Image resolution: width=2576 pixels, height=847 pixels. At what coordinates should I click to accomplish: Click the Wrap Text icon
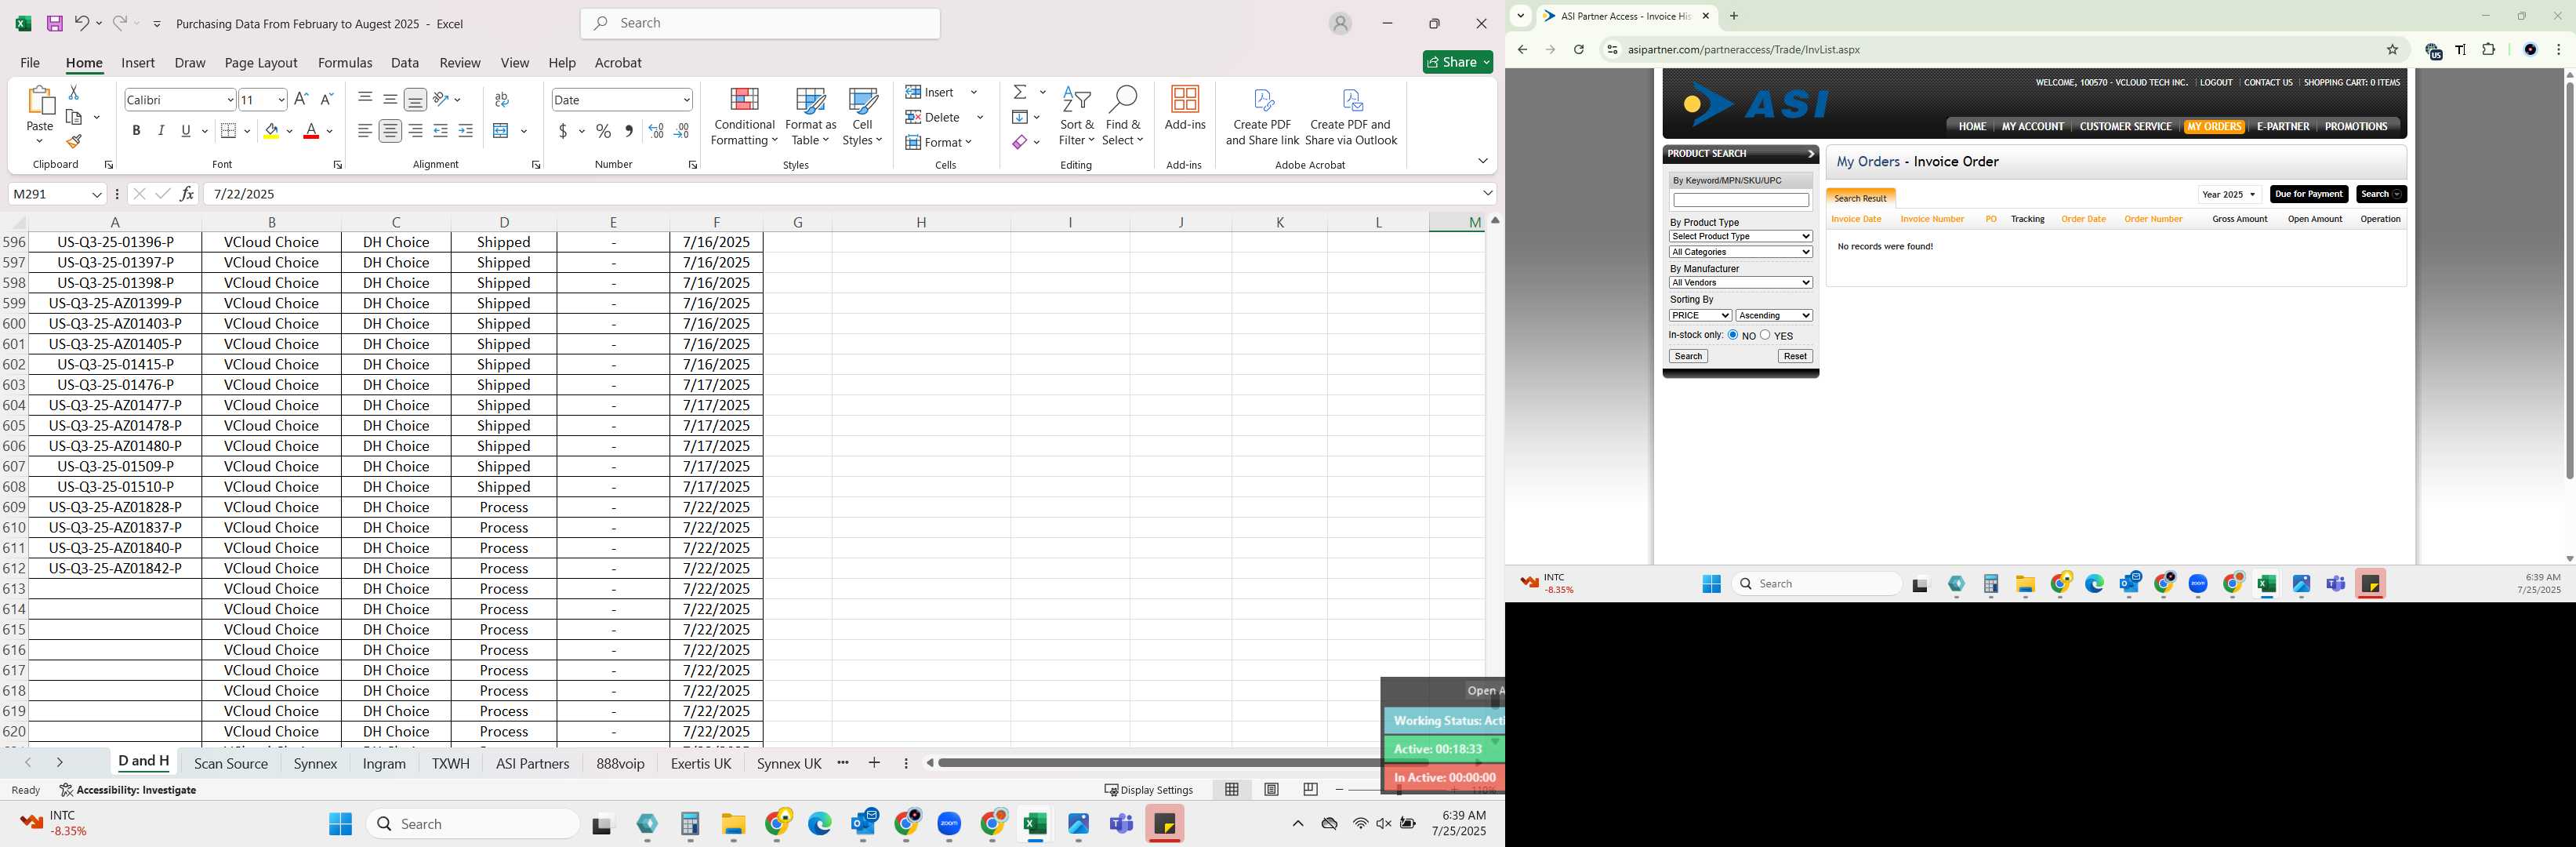coord(502,99)
